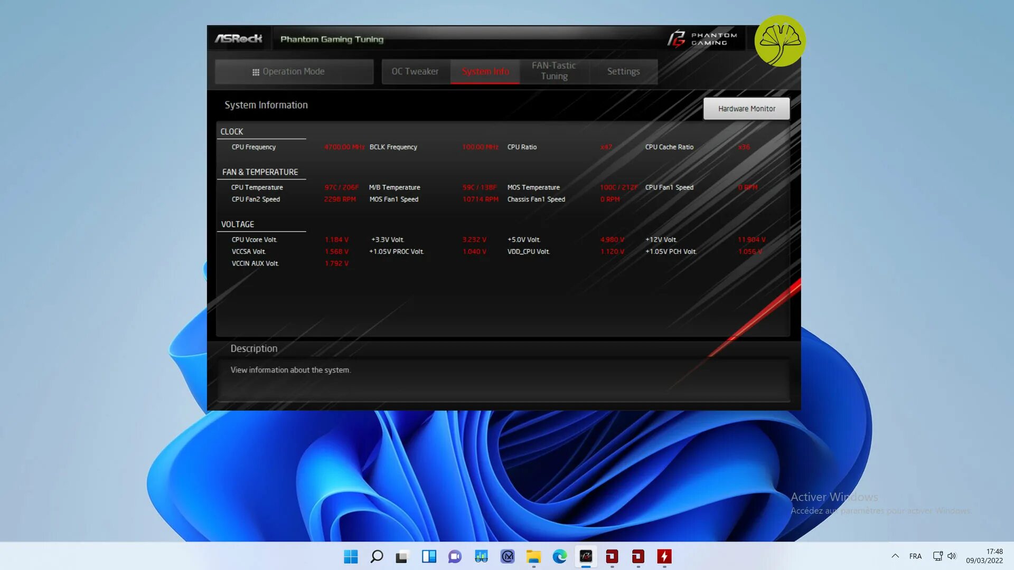Image resolution: width=1014 pixels, height=570 pixels.
Task: Open Task View taskbar icon
Action: (x=402, y=556)
